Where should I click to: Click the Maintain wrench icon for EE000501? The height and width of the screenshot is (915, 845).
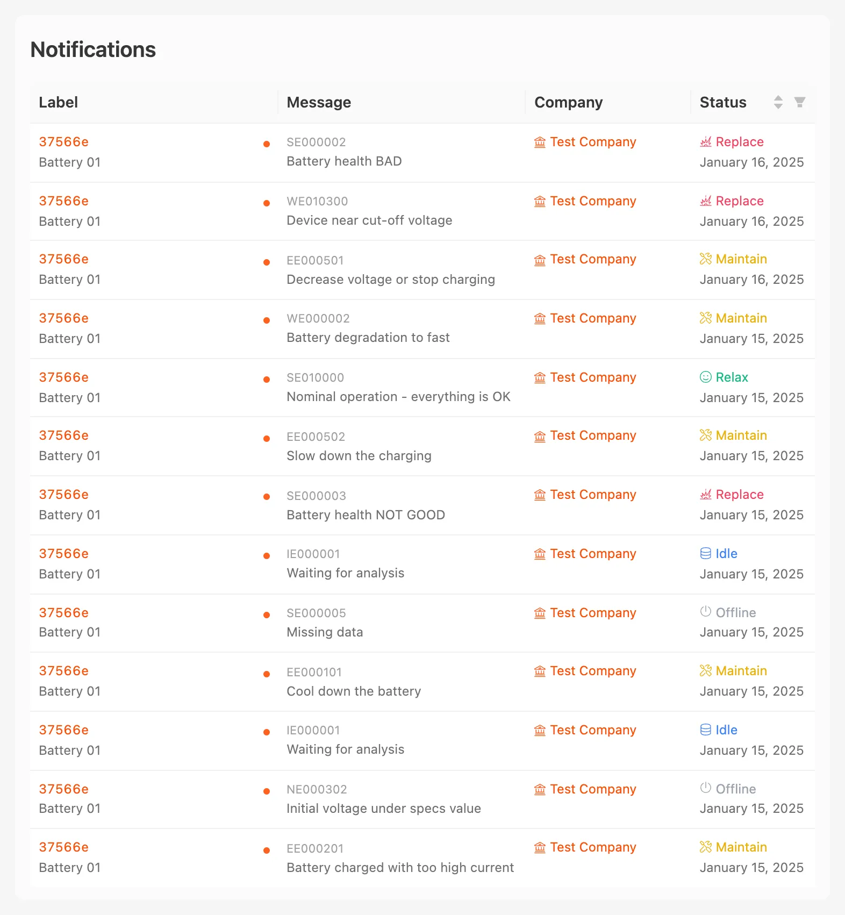coord(706,259)
